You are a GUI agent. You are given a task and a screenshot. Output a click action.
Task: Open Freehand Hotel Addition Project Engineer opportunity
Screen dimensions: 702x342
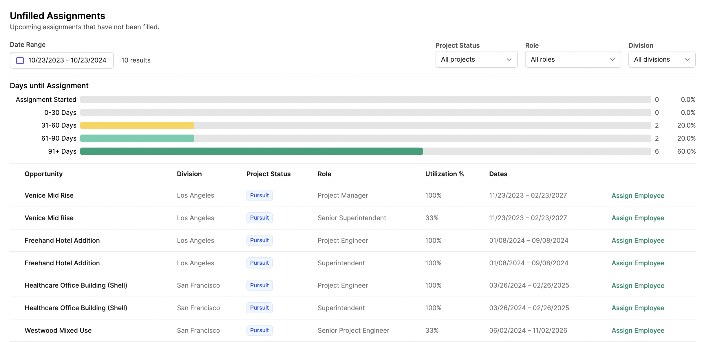[62, 240]
